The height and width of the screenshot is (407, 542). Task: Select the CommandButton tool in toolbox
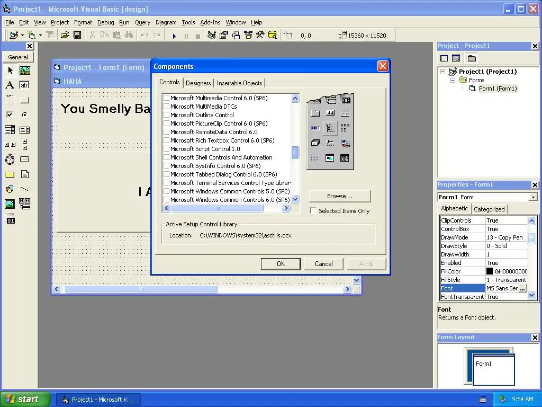point(24,100)
